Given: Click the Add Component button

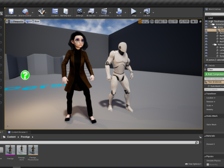Looking at the screenshot, I should pos(214,74).
